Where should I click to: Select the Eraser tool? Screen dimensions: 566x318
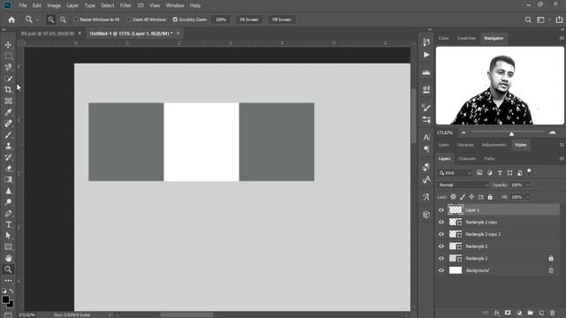pyautogui.click(x=8, y=169)
